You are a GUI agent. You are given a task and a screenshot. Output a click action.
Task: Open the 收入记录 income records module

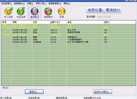coord(8,13)
